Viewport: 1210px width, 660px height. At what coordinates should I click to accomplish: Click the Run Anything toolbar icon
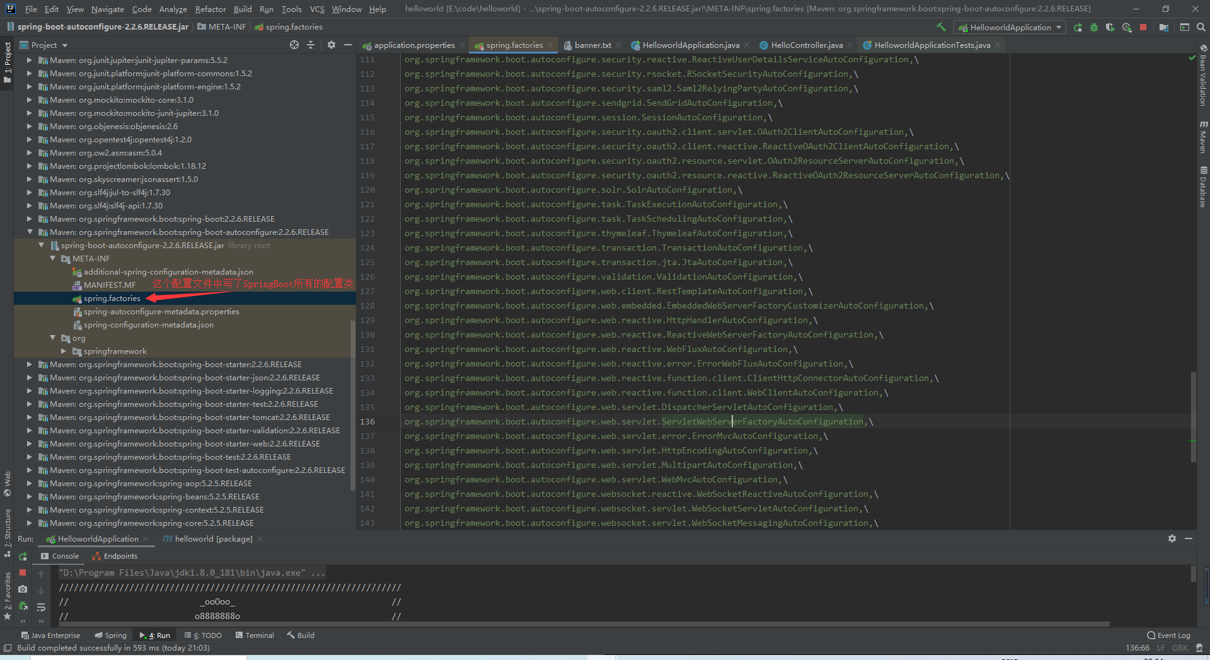click(1185, 27)
